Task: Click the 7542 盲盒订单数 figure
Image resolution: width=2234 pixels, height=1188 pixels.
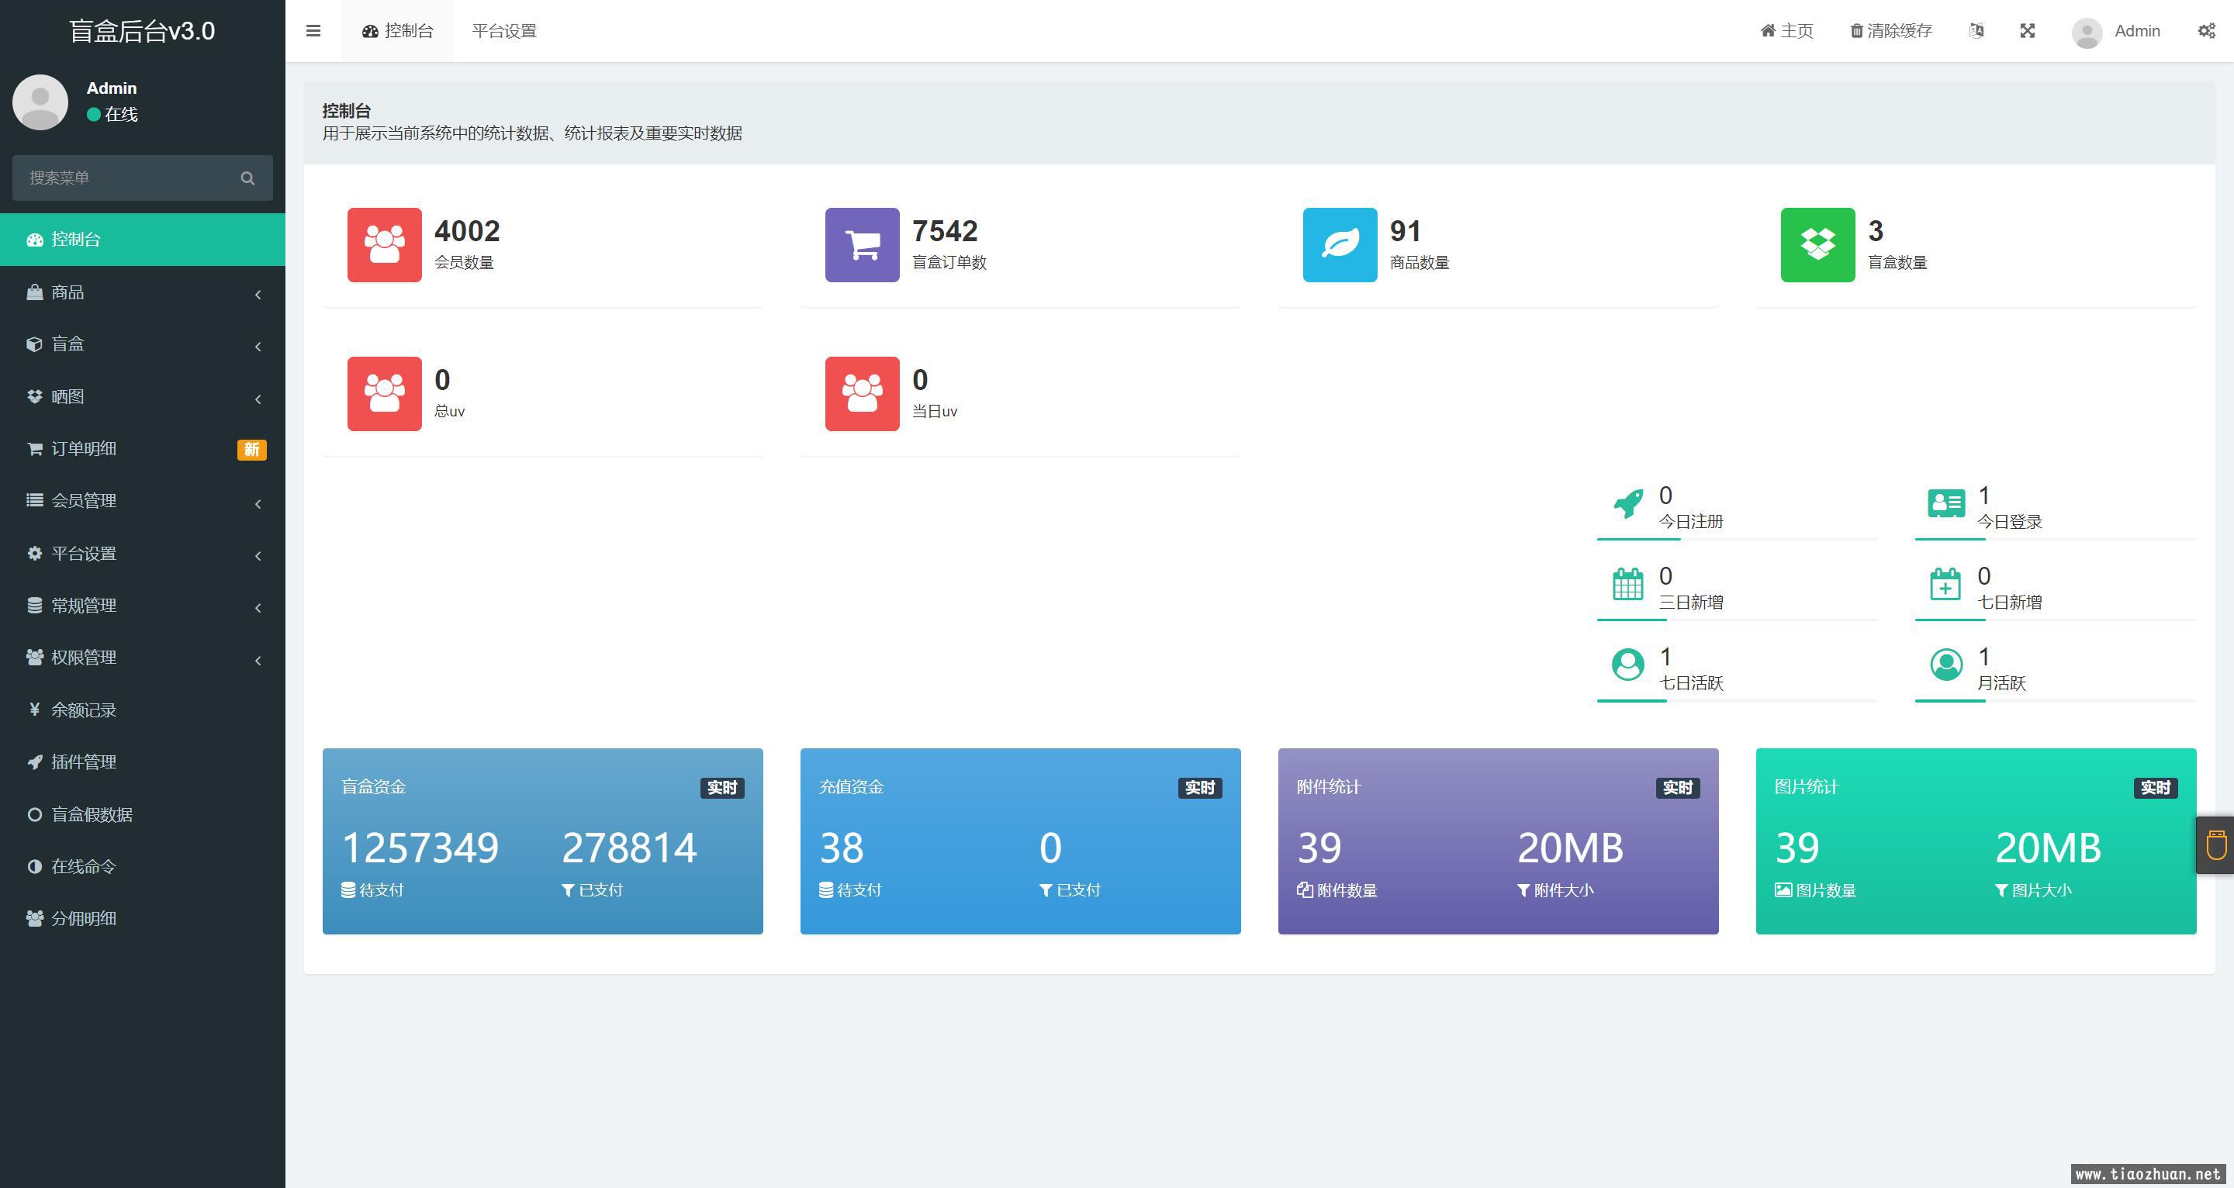Action: click(x=945, y=232)
